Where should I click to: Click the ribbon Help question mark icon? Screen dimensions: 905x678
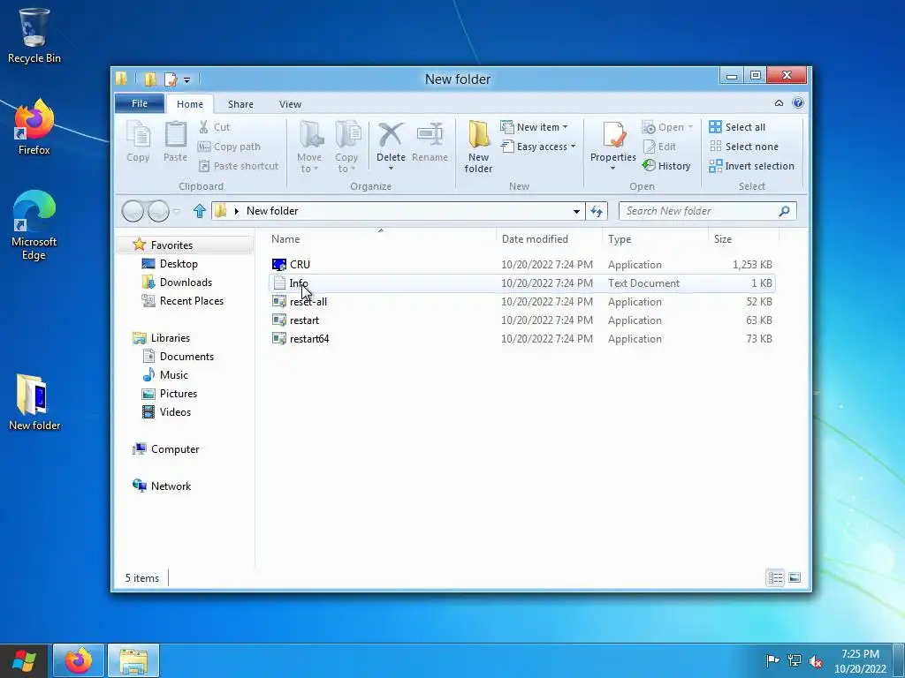[798, 103]
